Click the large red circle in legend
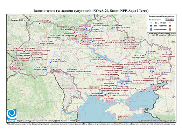 [x=170, y=26]
